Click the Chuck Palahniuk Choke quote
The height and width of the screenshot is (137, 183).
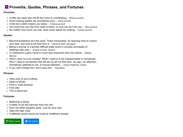pyautogui.click(x=53, y=62)
